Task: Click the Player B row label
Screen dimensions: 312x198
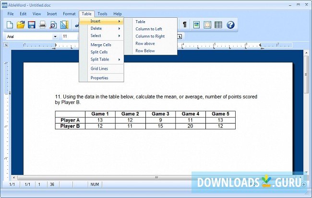Action: pyautogui.click(x=70, y=126)
